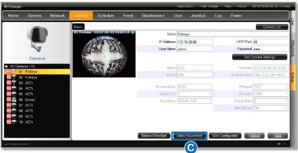Click the large Camera icon in side panel
The width and height of the screenshot is (298, 153).
tap(37, 39)
